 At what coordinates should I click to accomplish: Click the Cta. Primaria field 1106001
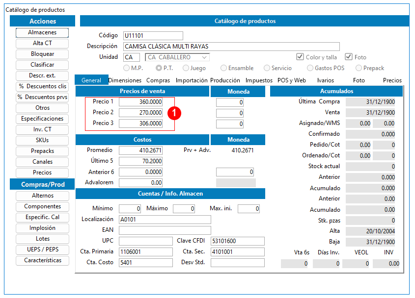pos(146,252)
